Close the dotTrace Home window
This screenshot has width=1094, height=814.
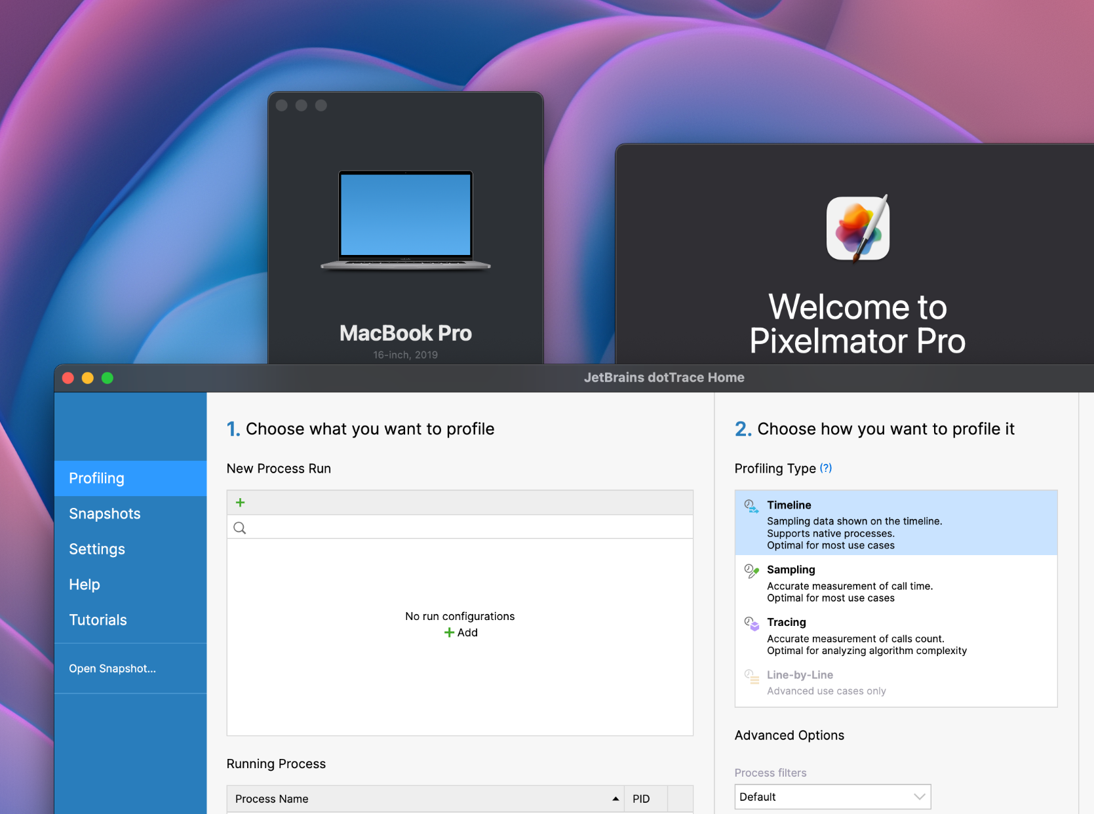[x=68, y=378]
